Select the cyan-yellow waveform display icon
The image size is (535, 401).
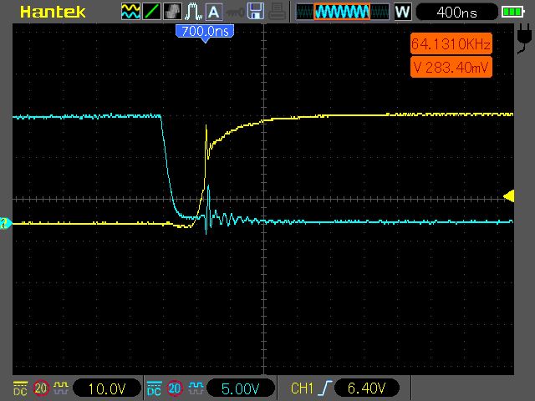tap(130, 12)
